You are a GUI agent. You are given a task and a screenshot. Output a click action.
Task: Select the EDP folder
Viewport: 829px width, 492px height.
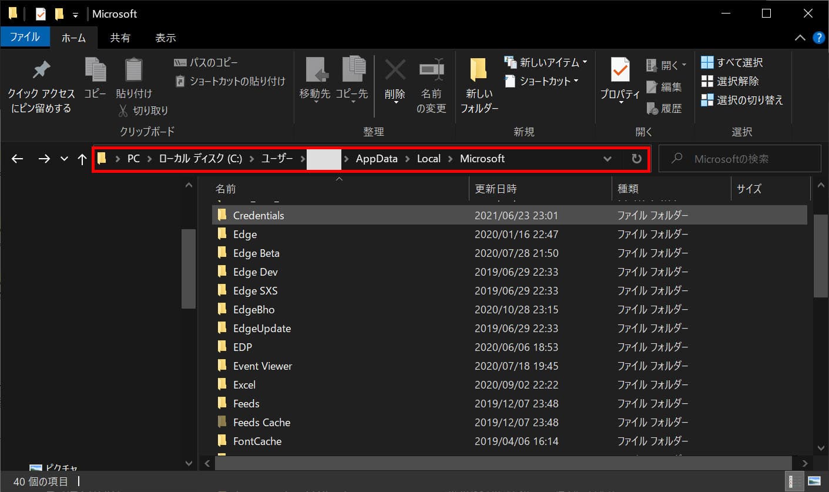pyautogui.click(x=509, y=347)
